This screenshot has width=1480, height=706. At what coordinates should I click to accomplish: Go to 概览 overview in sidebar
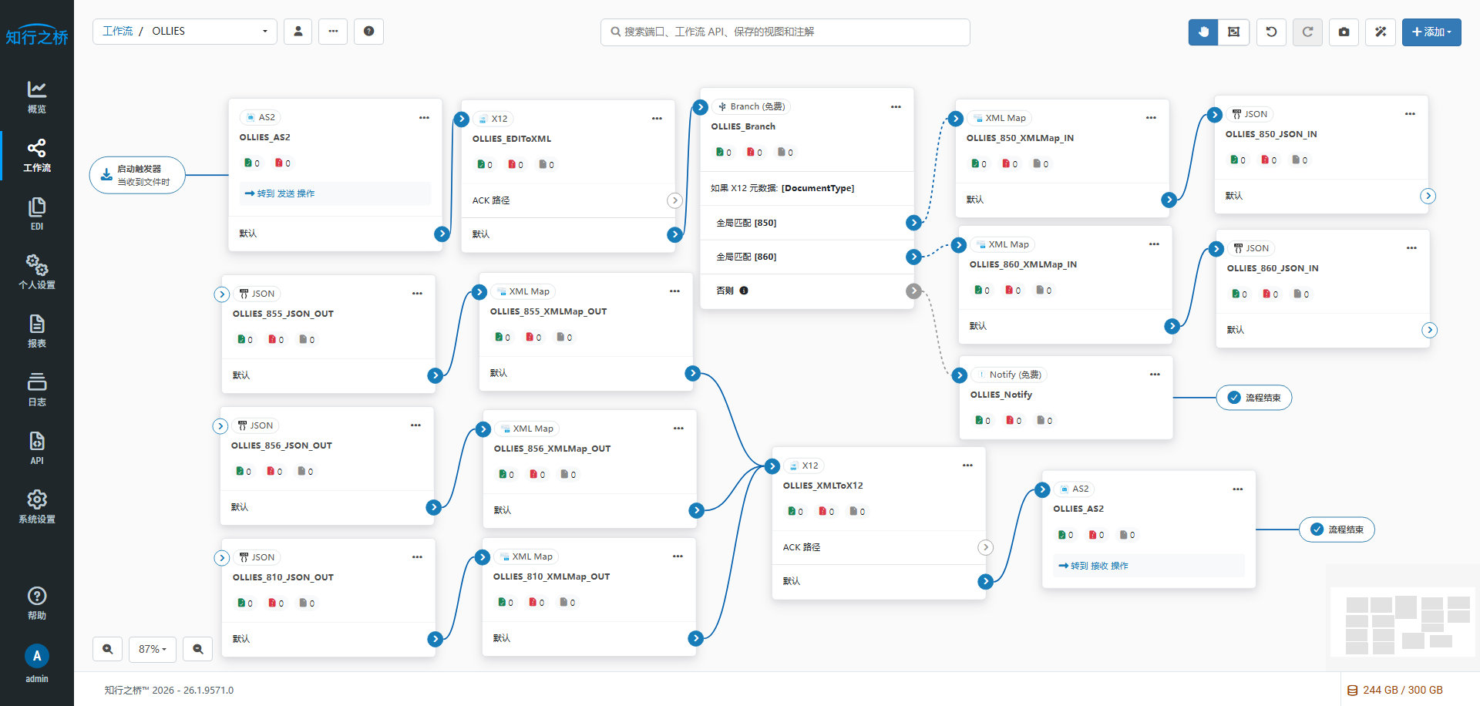(x=37, y=96)
